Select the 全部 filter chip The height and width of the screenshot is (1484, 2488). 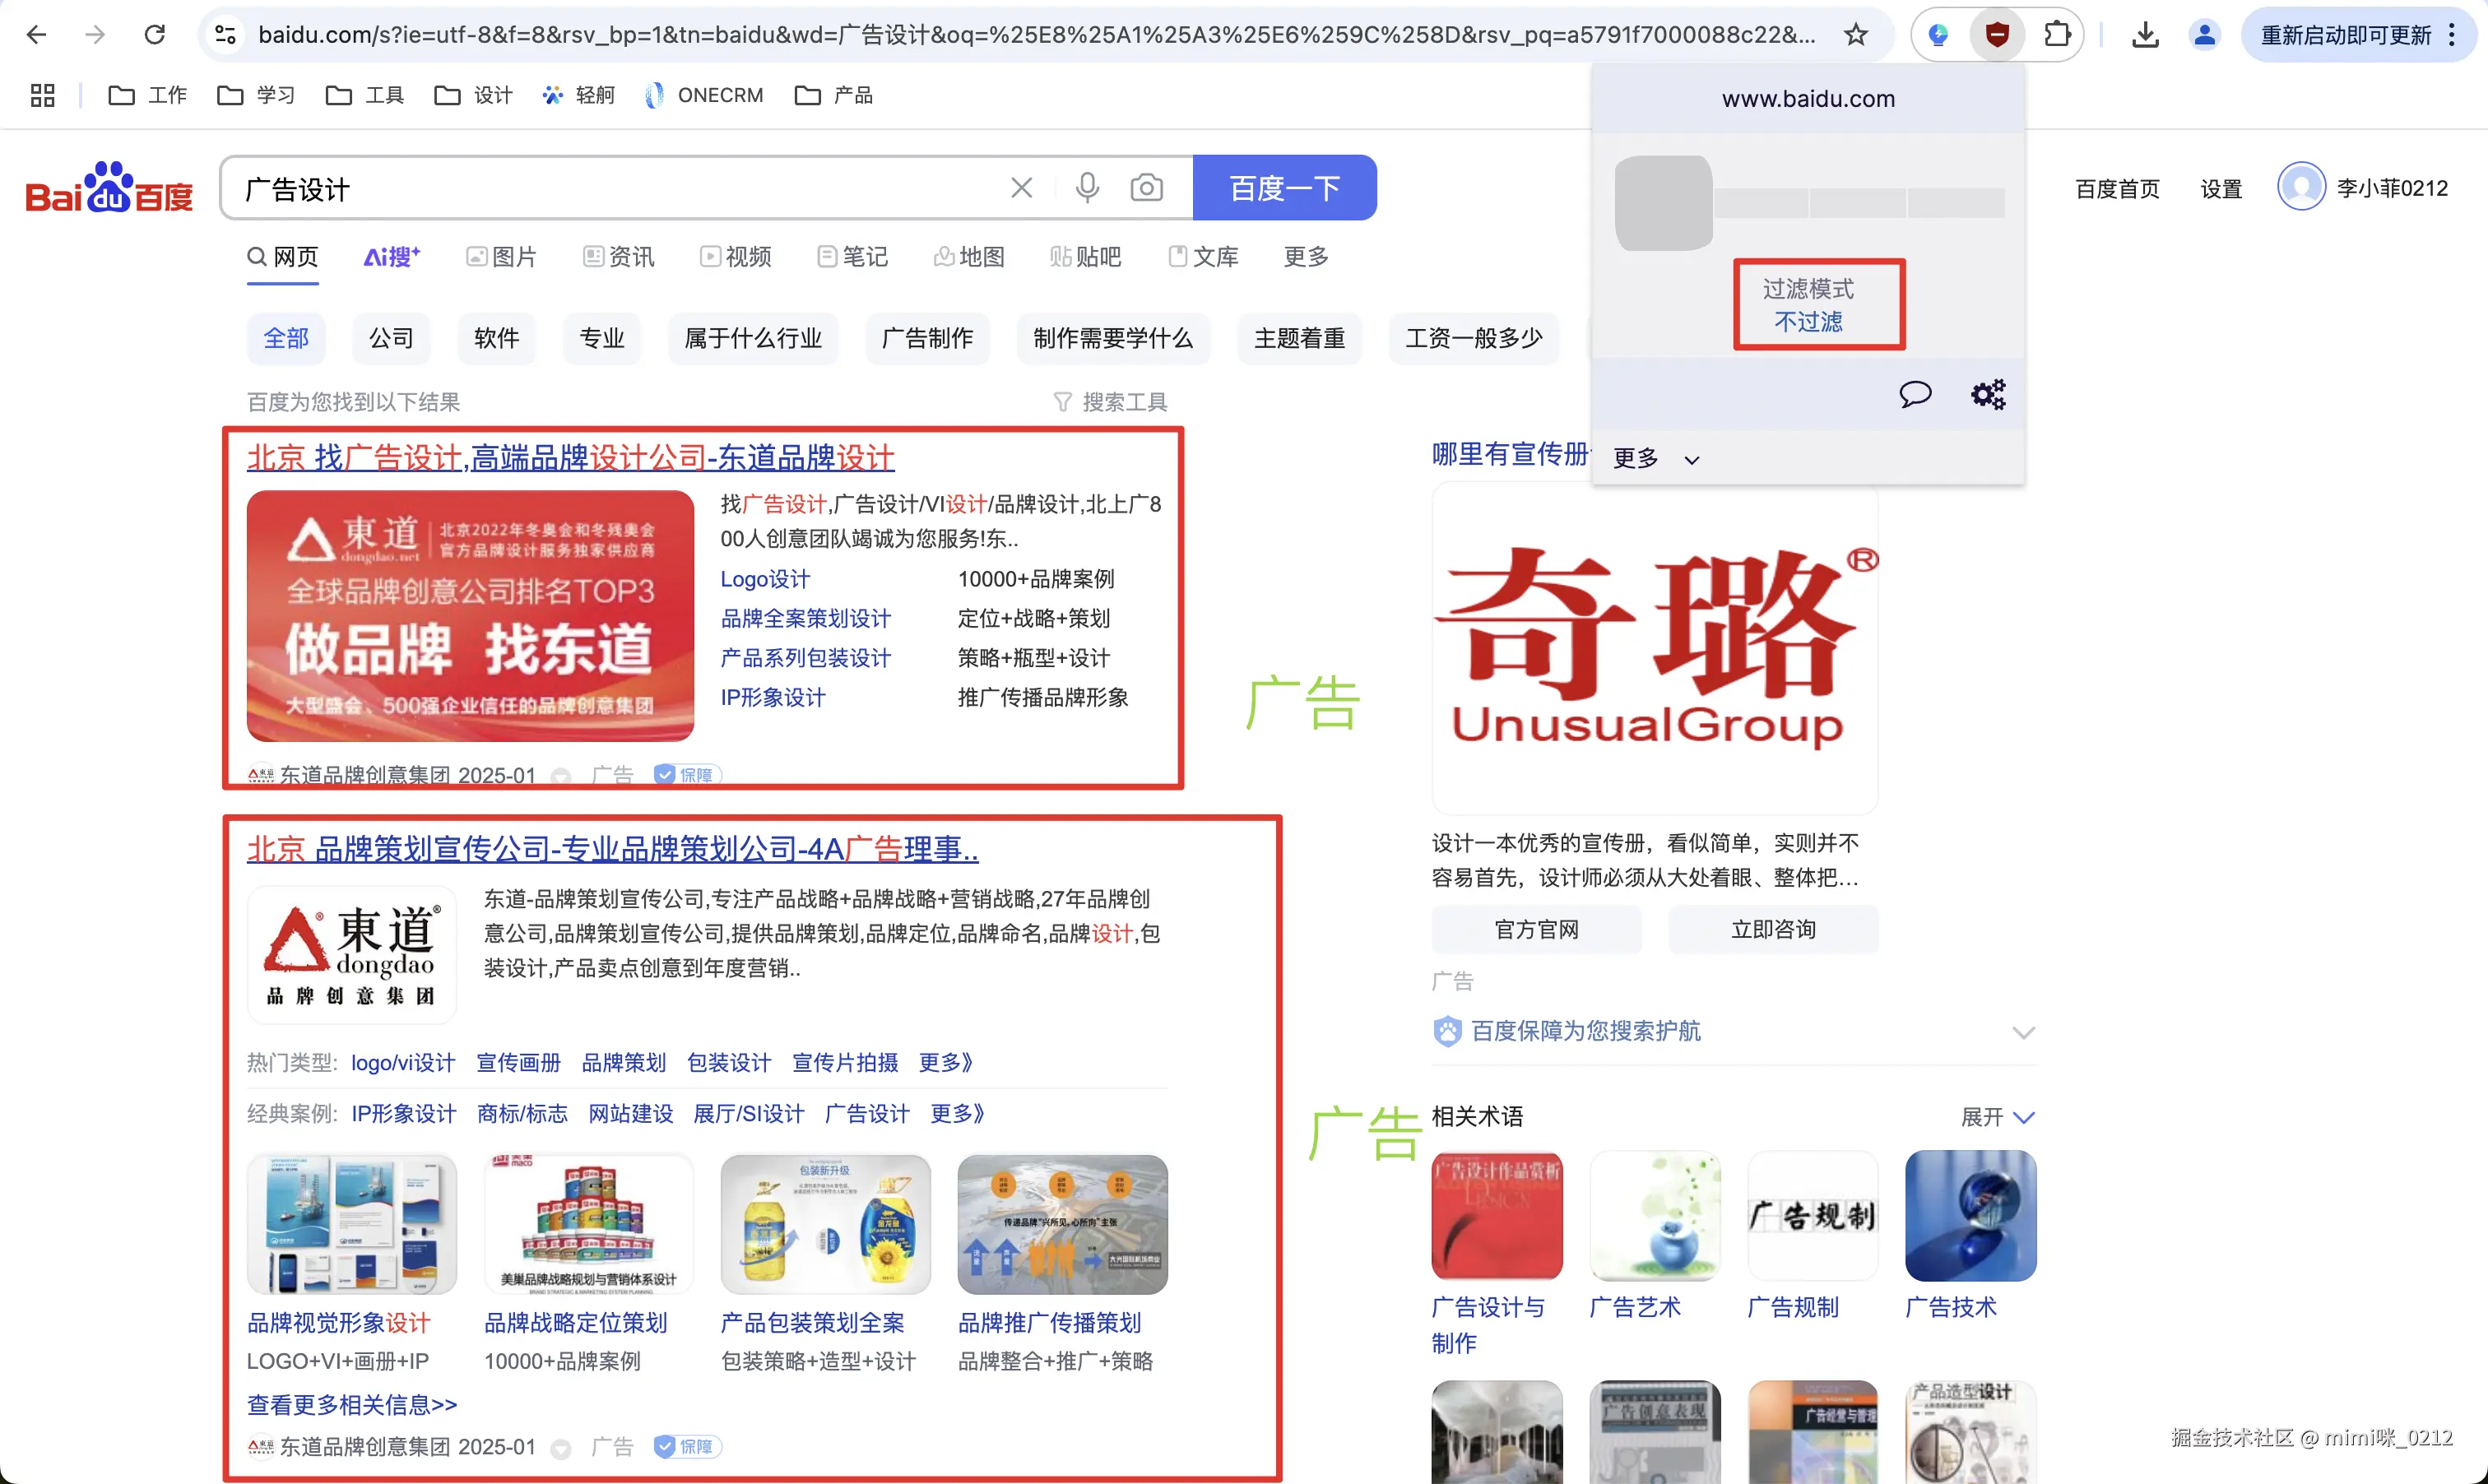pos(286,338)
